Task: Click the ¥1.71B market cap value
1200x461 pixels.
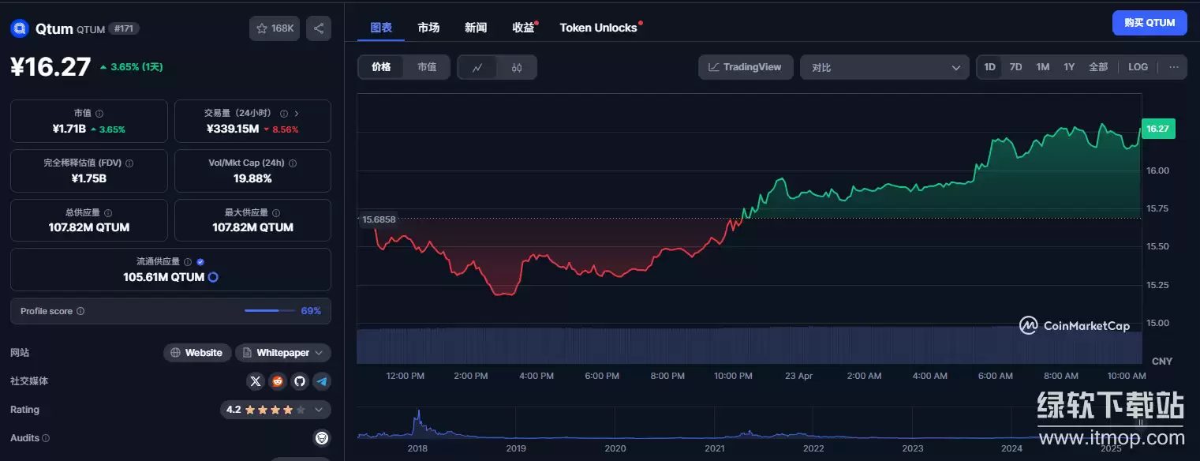Action: tap(69, 129)
